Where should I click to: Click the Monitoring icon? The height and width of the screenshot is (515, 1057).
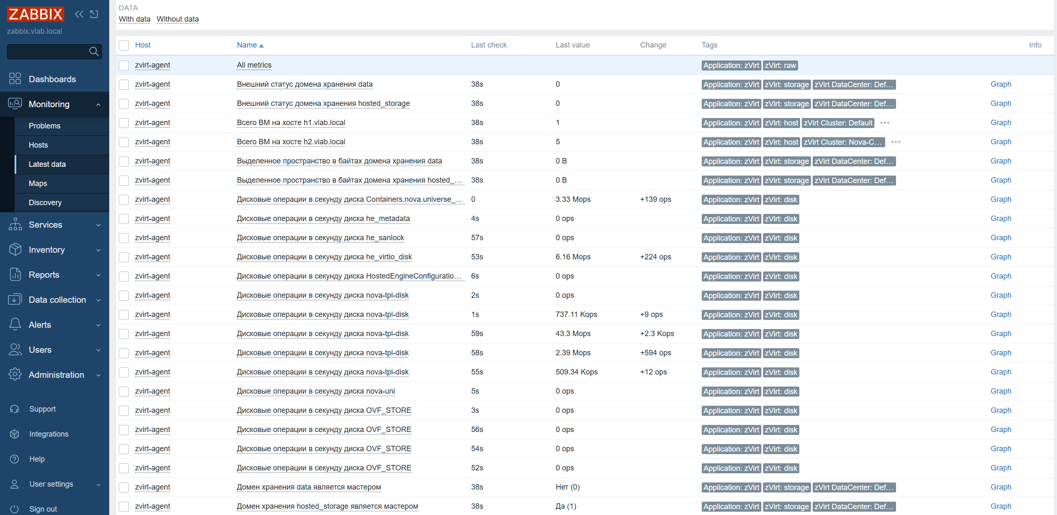pos(15,104)
